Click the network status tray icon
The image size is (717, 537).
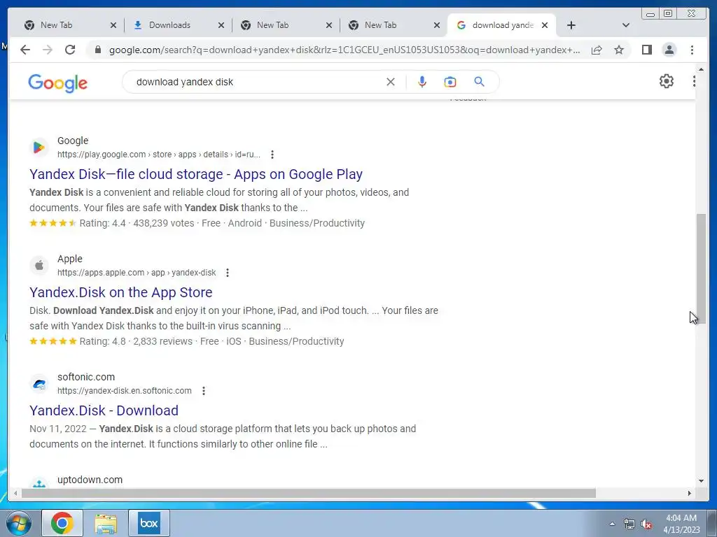coord(629,524)
